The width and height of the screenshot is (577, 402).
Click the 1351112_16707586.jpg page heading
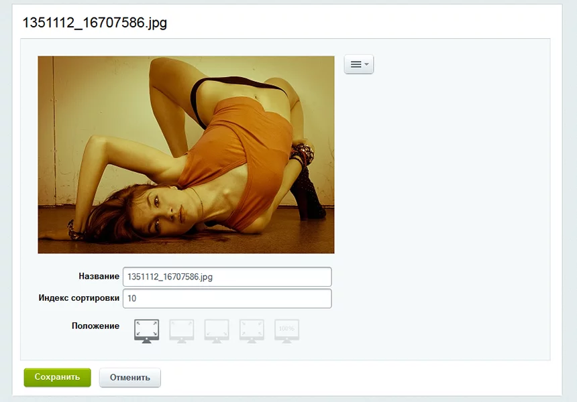click(x=95, y=23)
